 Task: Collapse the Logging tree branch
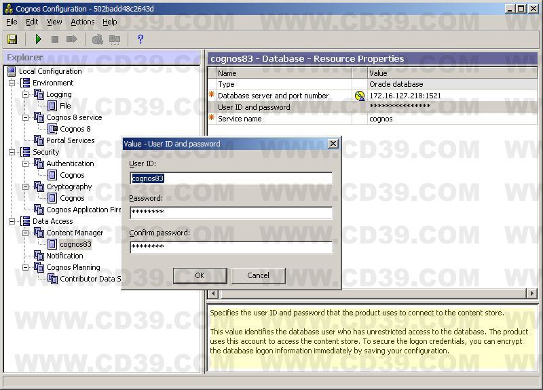point(26,94)
